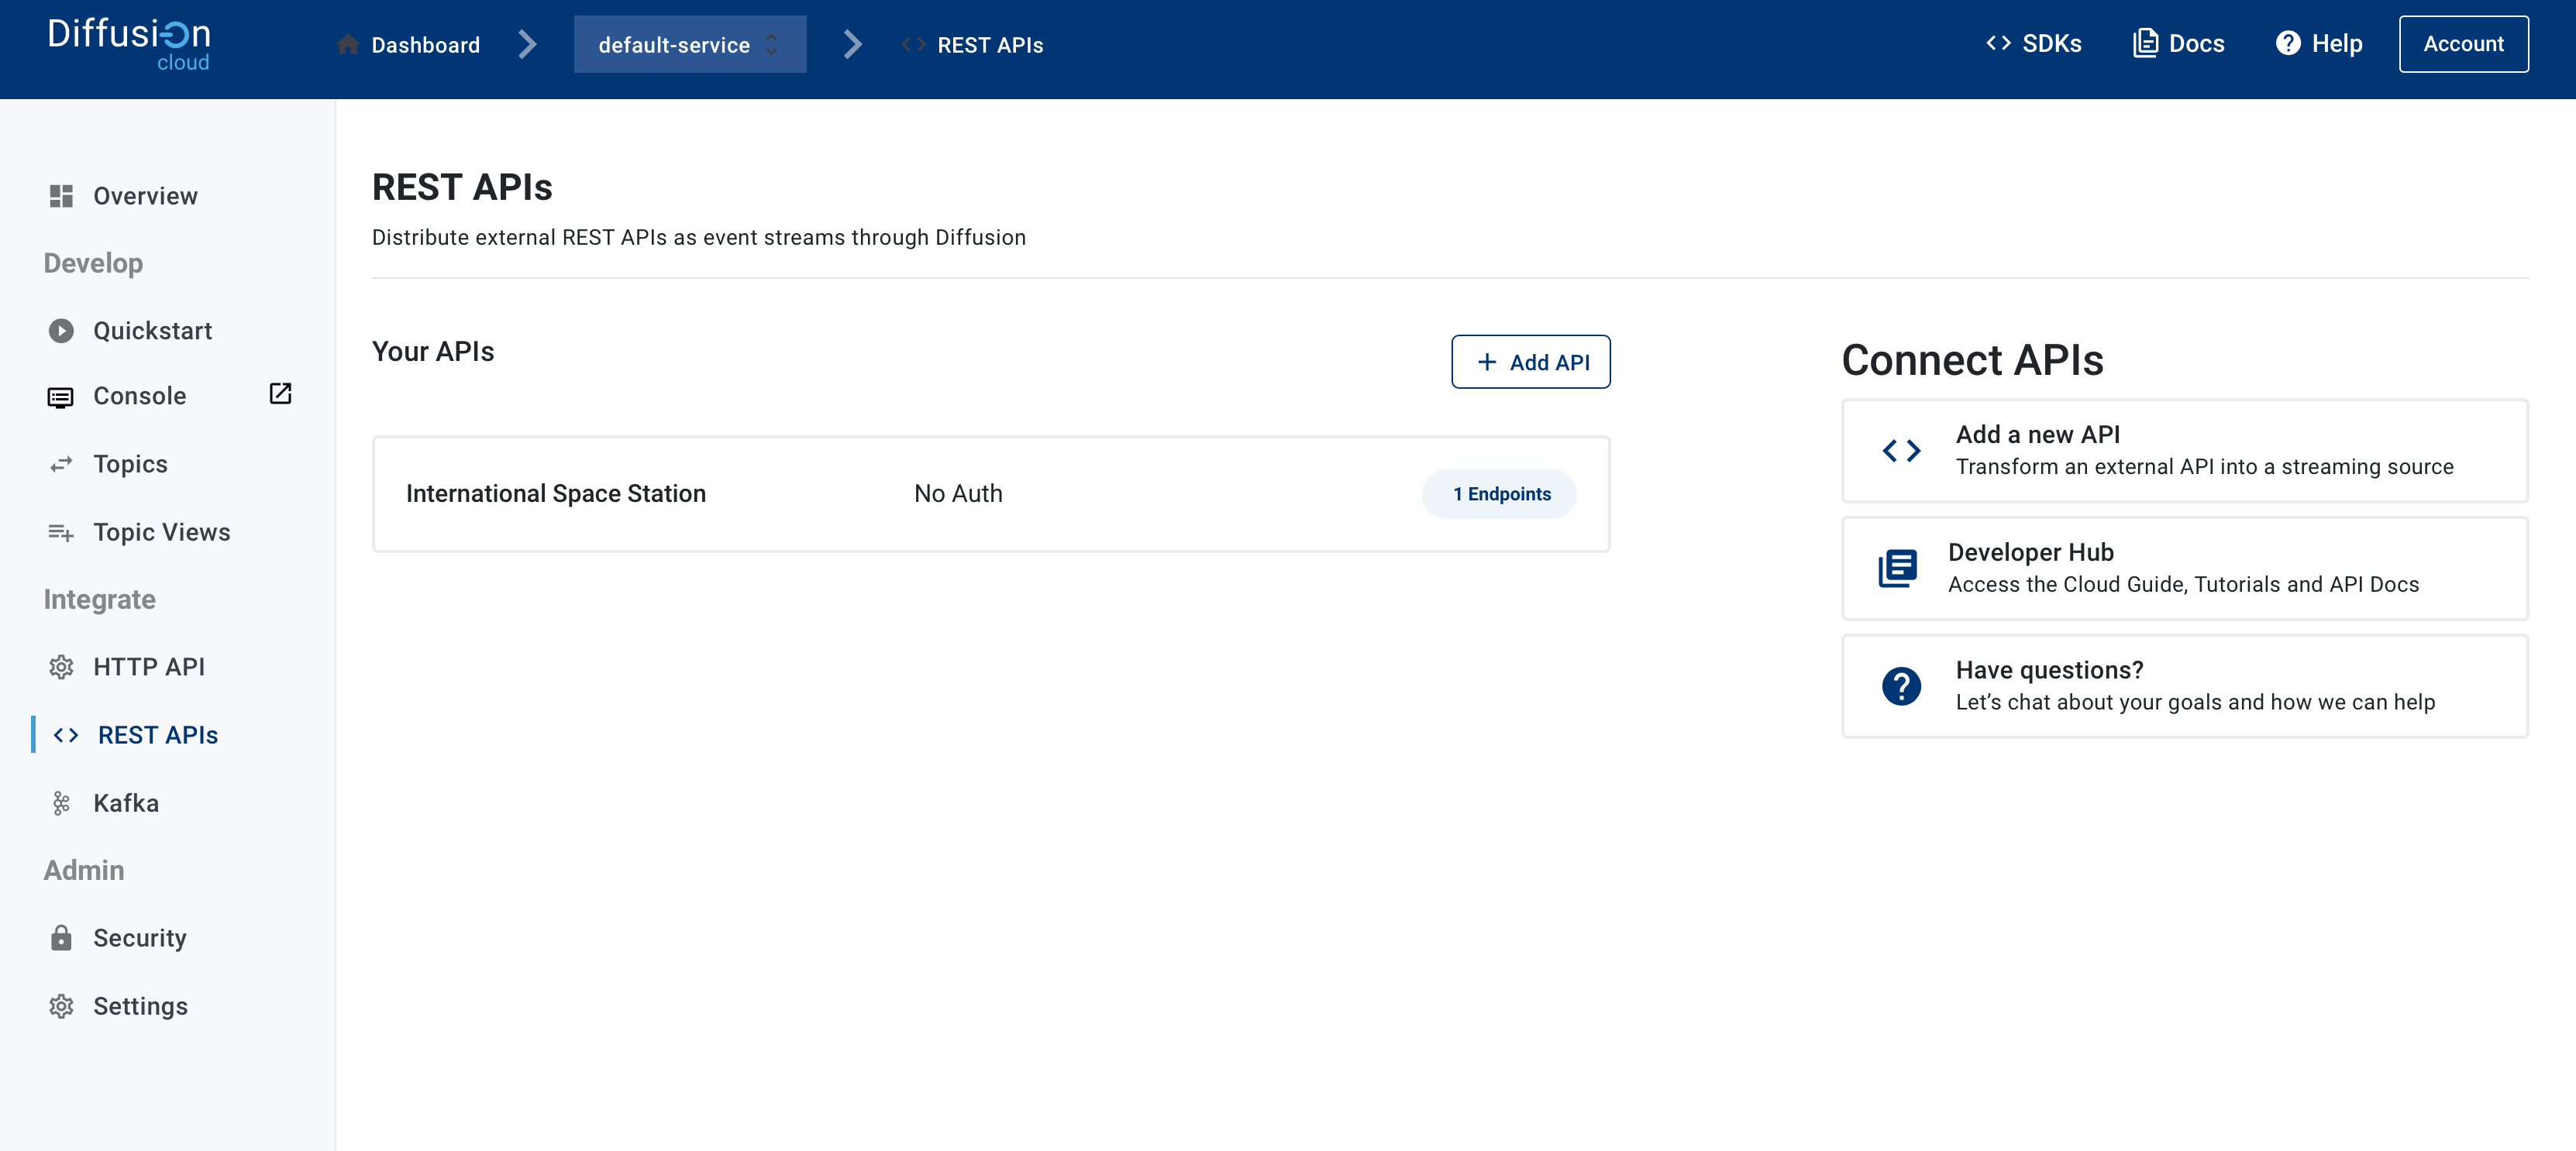
Task: Open the Developer Hub card
Action: (2185, 569)
